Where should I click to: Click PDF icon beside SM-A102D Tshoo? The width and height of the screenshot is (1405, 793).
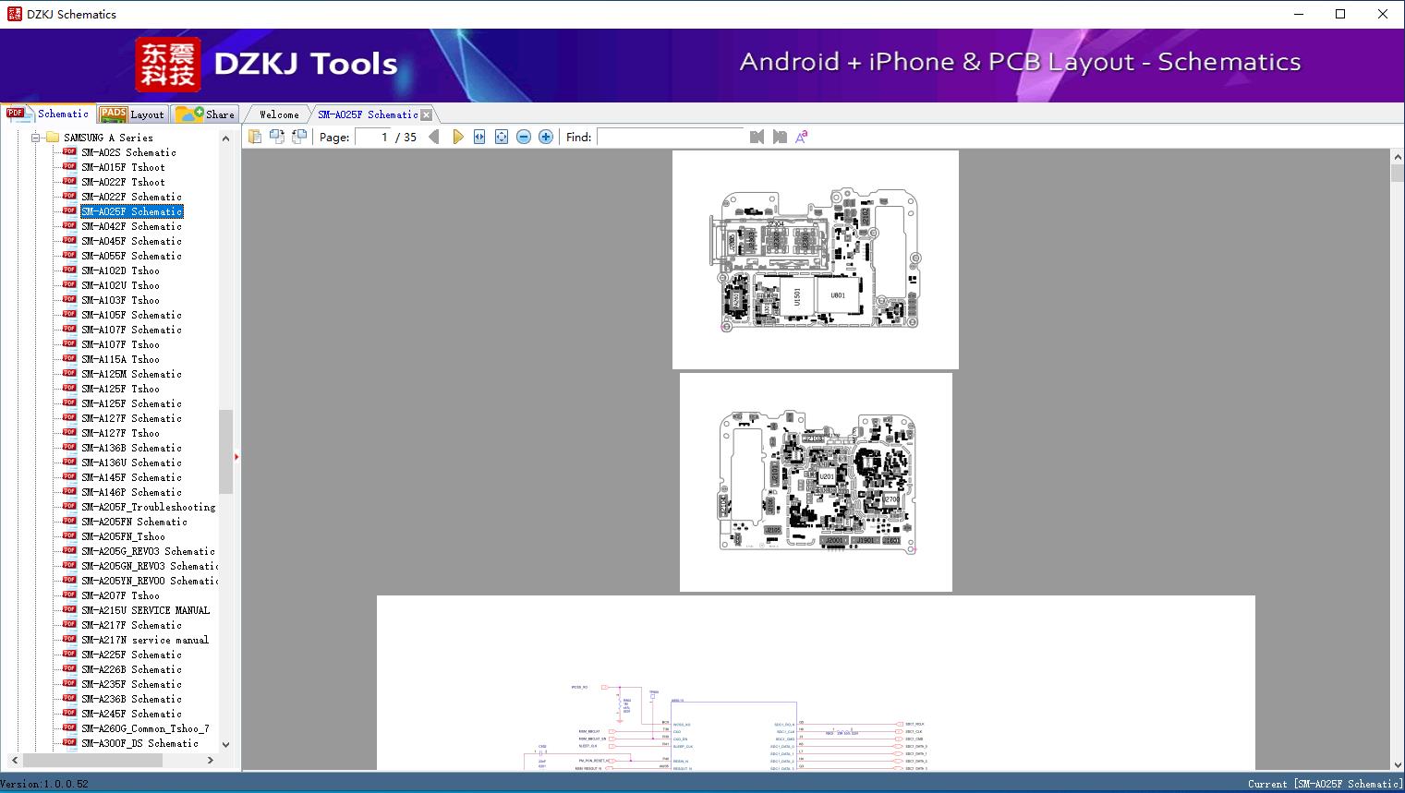(x=69, y=270)
